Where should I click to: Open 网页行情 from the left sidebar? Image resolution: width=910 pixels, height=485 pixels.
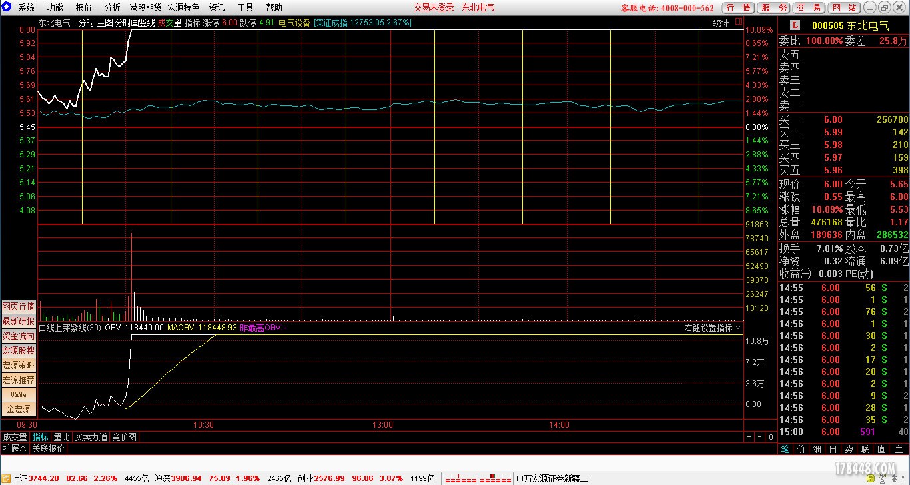[x=19, y=306]
